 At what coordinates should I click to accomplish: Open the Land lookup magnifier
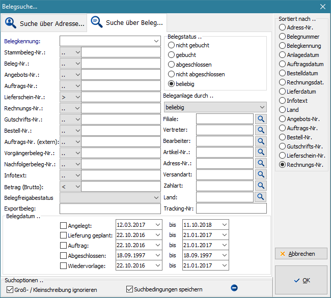(261, 197)
